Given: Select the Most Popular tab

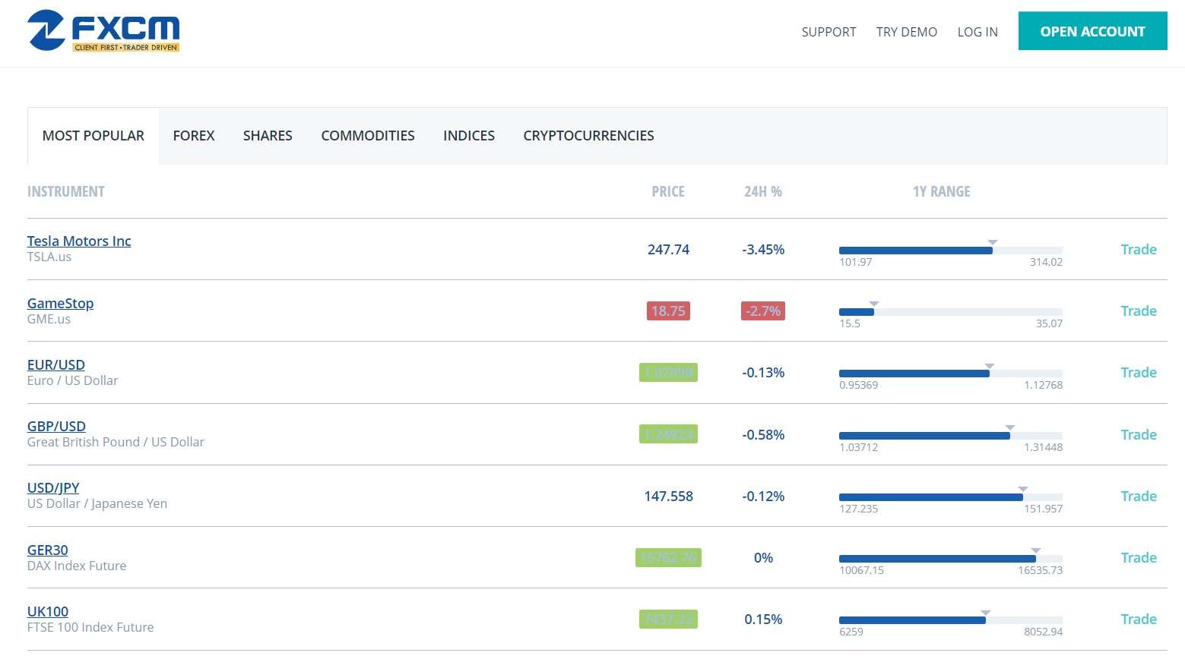Looking at the screenshot, I should [x=93, y=136].
